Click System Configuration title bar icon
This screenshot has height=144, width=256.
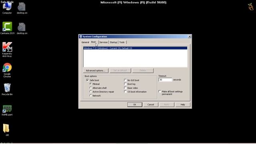click(x=81, y=36)
